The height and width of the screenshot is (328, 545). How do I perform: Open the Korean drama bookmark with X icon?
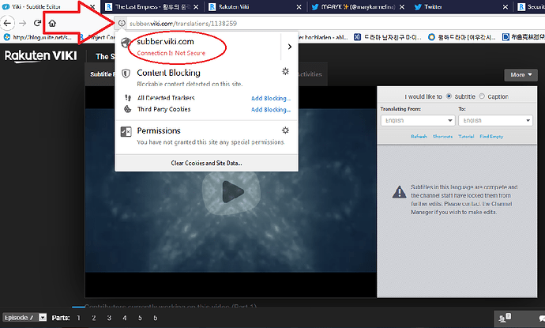(x=388, y=37)
